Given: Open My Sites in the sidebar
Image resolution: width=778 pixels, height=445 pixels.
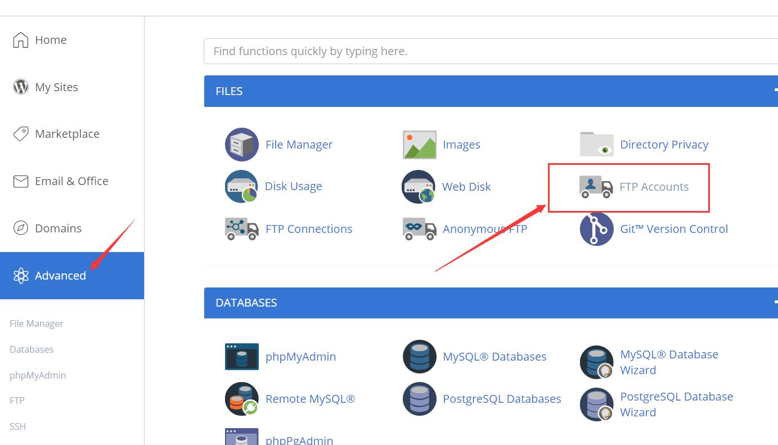Looking at the screenshot, I should (56, 87).
